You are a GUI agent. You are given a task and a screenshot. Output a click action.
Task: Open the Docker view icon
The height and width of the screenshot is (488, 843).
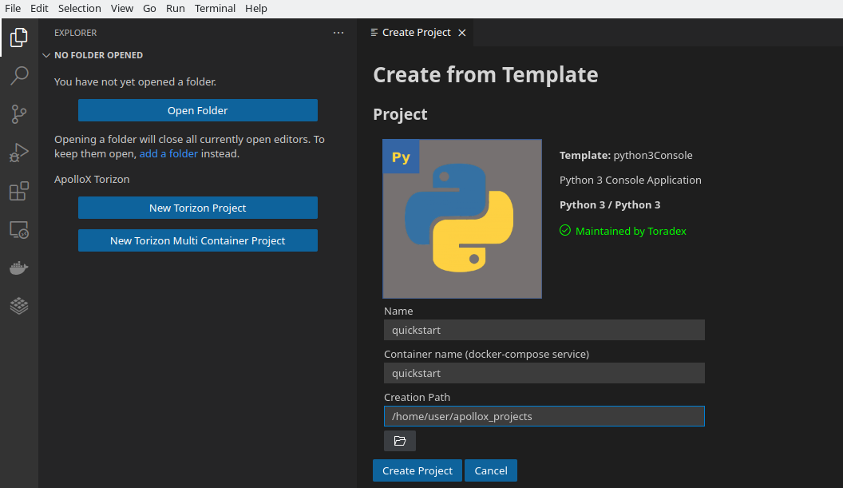click(19, 268)
